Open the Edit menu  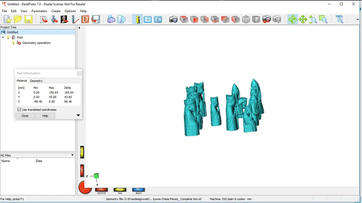pos(14,11)
